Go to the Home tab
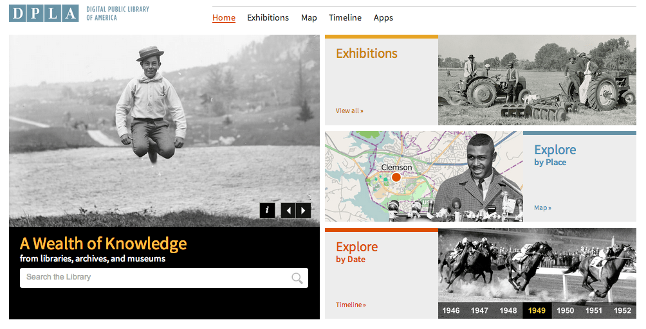646x329 pixels. pyautogui.click(x=224, y=18)
